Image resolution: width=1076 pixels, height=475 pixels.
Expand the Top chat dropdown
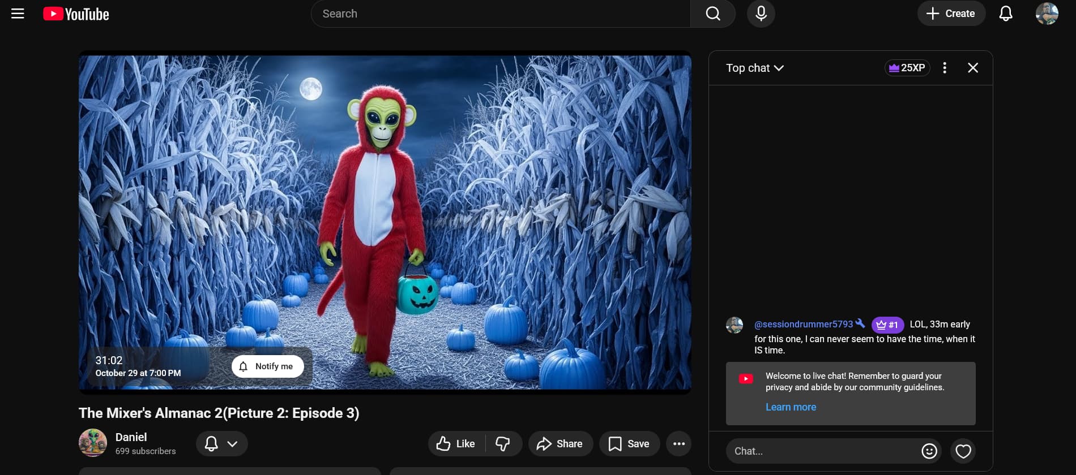tap(754, 68)
